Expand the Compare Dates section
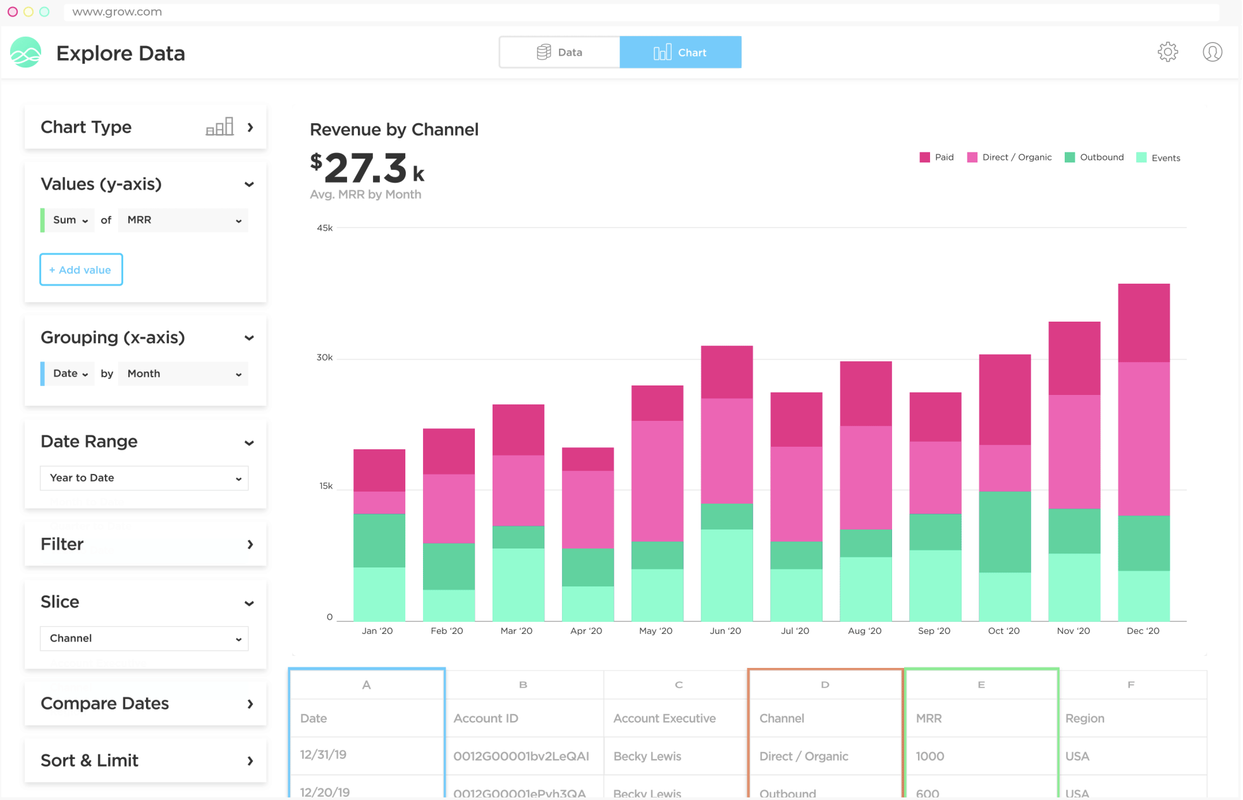The height and width of the screenshot is (800, 1243). pos(145,703)
